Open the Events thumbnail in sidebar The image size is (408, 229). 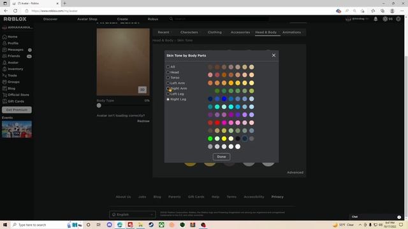tap(17, 129)
